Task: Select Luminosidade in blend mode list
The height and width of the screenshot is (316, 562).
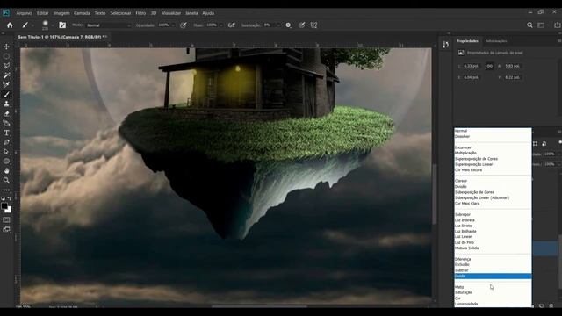Action: tap(466, 304)
